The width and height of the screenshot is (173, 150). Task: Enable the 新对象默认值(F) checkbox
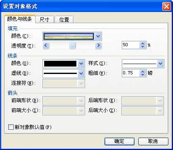(x=11, y=127)
